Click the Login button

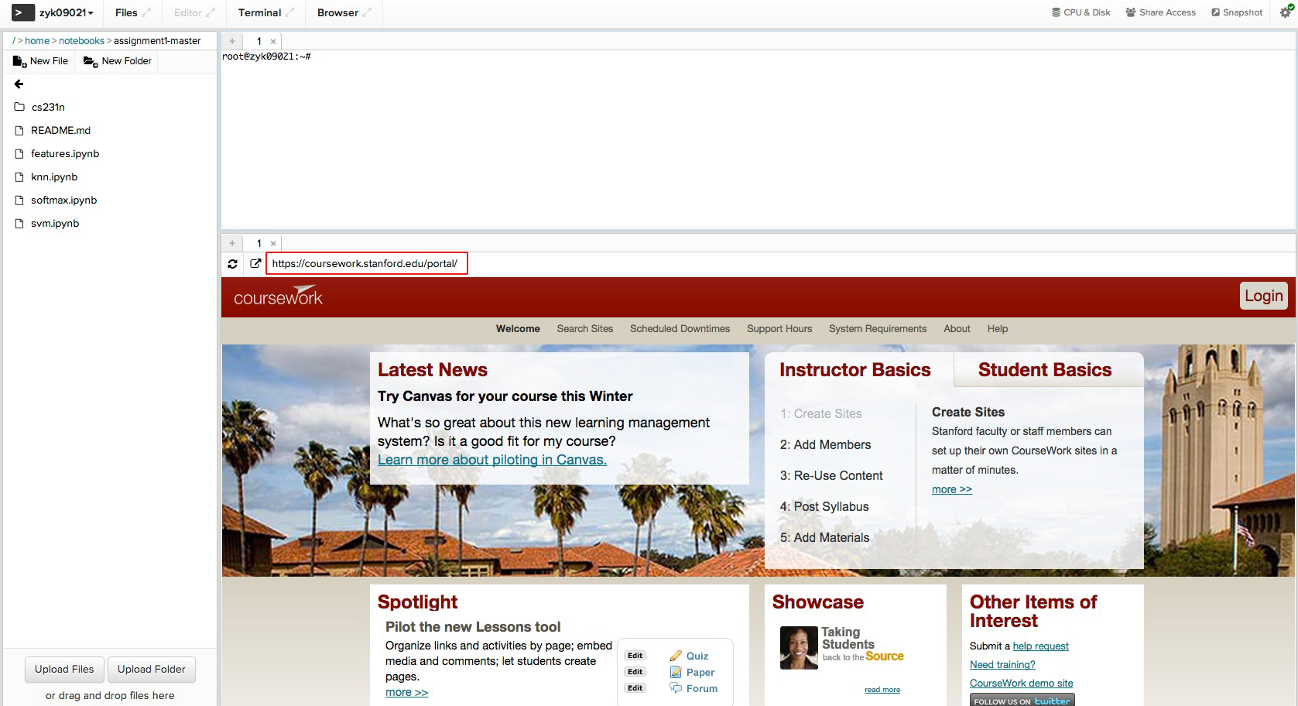[x=1263, y=296]
